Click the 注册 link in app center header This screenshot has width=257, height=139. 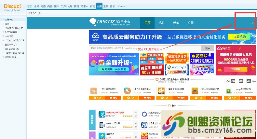click(251, 23)
